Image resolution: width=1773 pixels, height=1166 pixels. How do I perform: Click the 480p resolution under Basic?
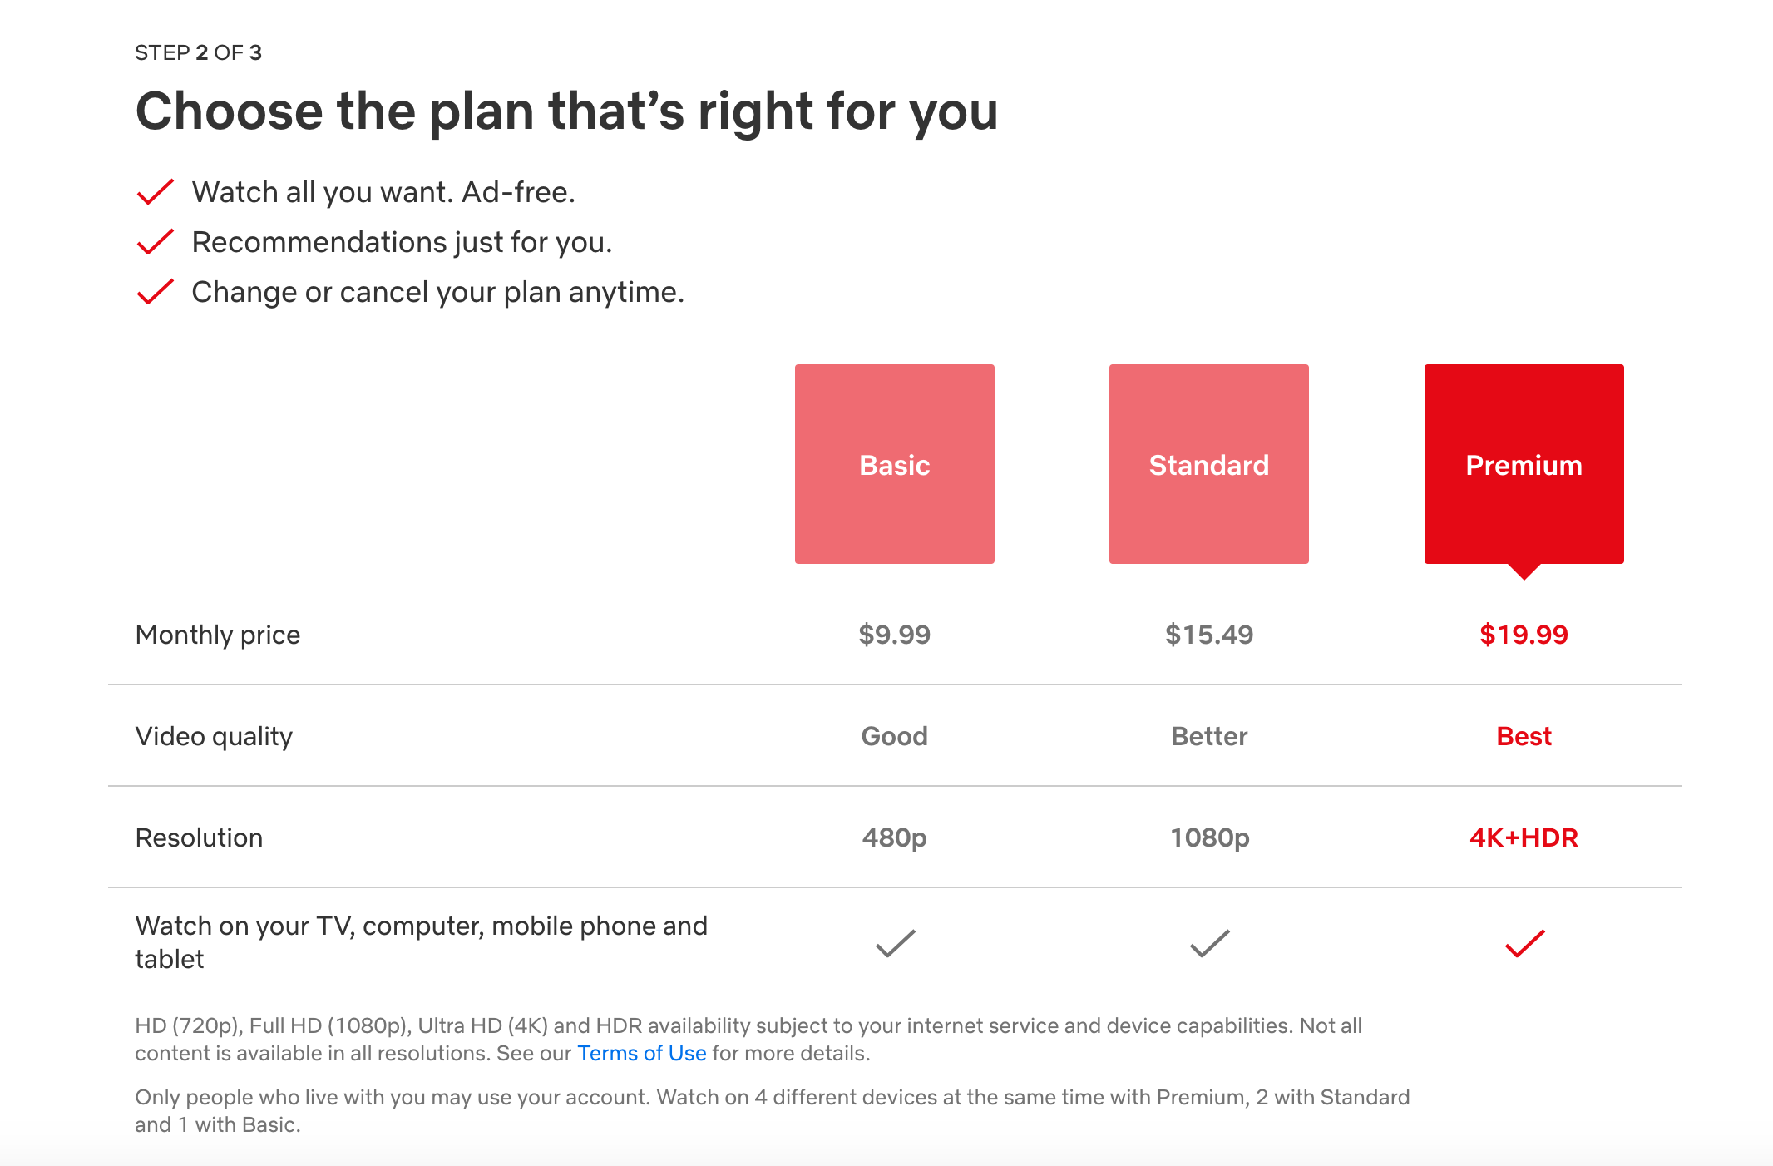click(894, 837)
